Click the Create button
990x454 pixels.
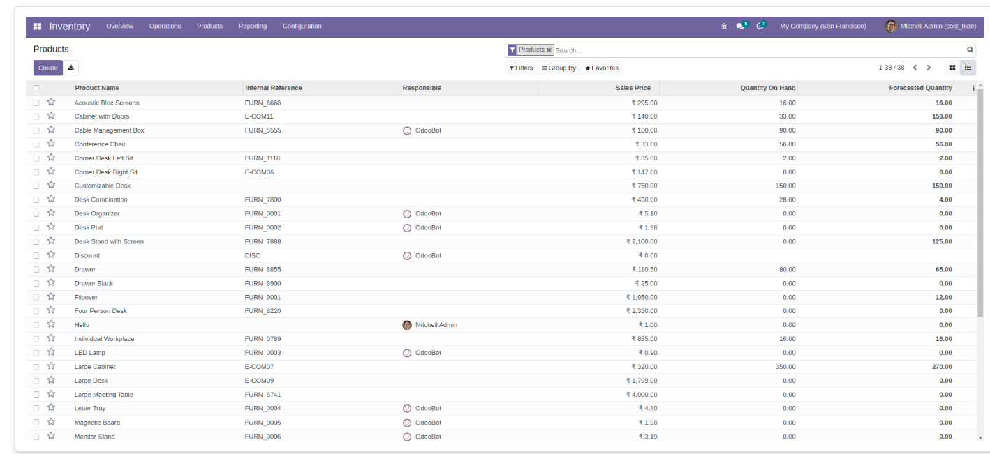click(48, 68)
